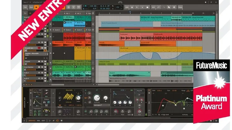Click the delete X circle icon

tap(174, 7)
